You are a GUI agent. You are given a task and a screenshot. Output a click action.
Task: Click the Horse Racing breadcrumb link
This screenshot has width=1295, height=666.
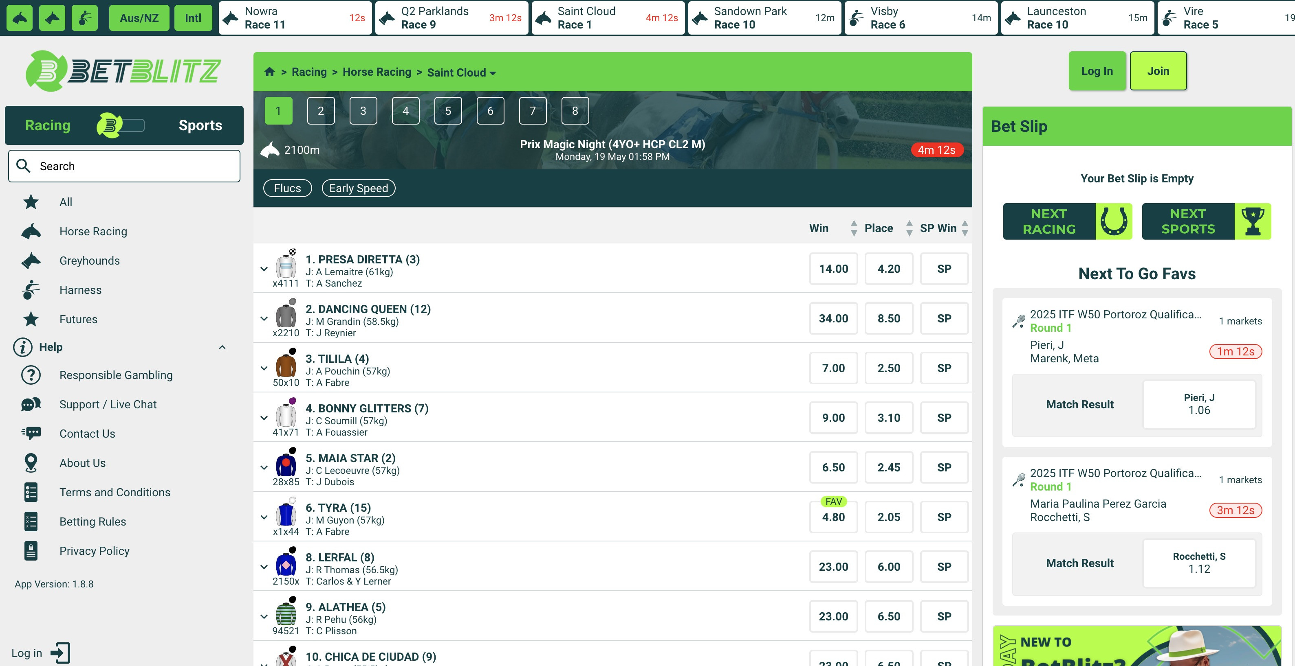(x=377, y=72)
